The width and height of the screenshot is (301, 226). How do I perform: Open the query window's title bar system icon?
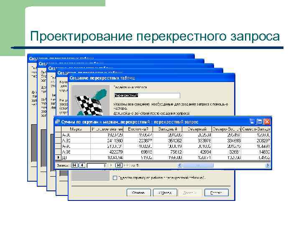[x=57, y=122]
